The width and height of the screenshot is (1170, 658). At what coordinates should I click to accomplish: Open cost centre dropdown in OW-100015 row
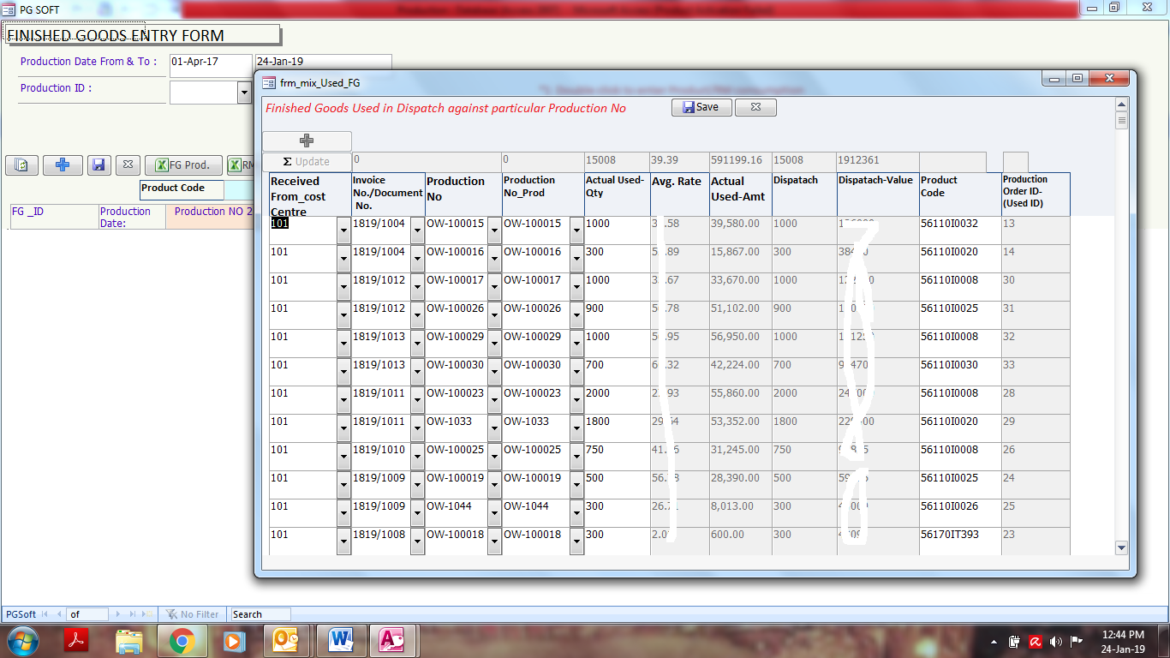[x=343, y=230]
